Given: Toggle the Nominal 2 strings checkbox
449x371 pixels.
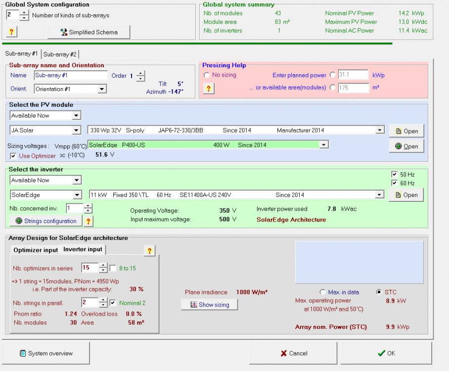Looking at the screenshot, I should (x=113, y=303).
